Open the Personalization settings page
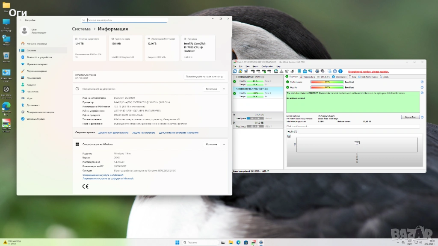Image resolution: width=438 pixels, height=246 pixels. click(x=36, y=71)
